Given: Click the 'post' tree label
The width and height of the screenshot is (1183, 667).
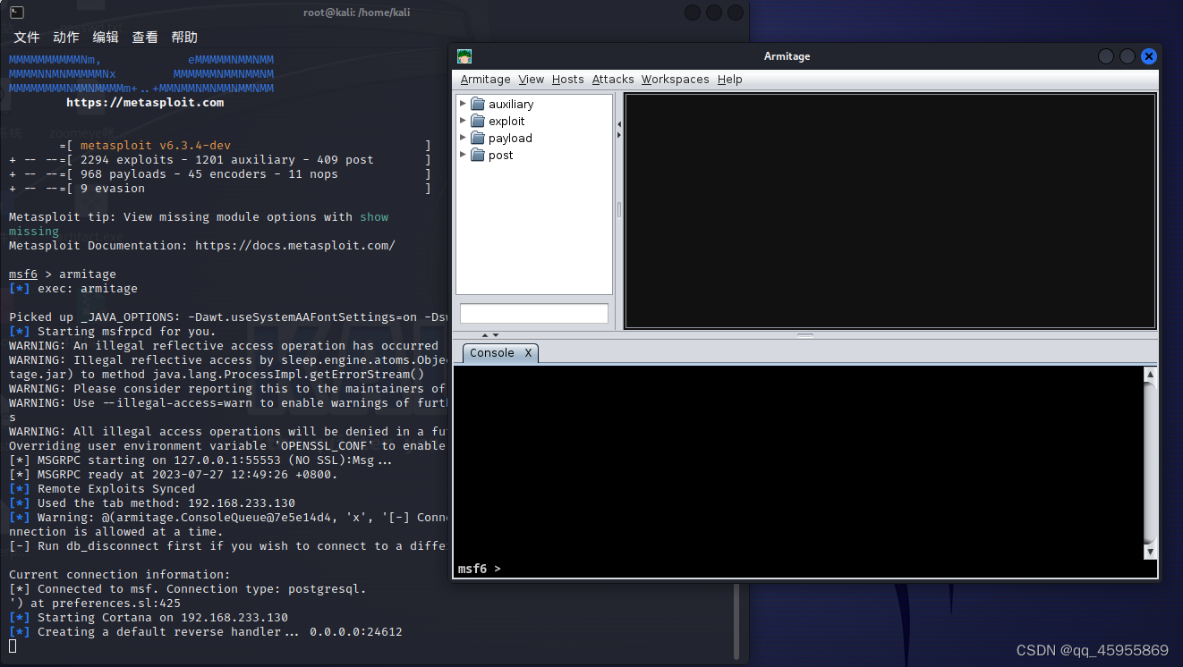Looking at the screenshot, I should pyautogui.click(x=501, y=156).
